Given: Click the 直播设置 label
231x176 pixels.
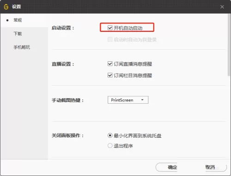Looking at the screenshot, I should point(63,64).
